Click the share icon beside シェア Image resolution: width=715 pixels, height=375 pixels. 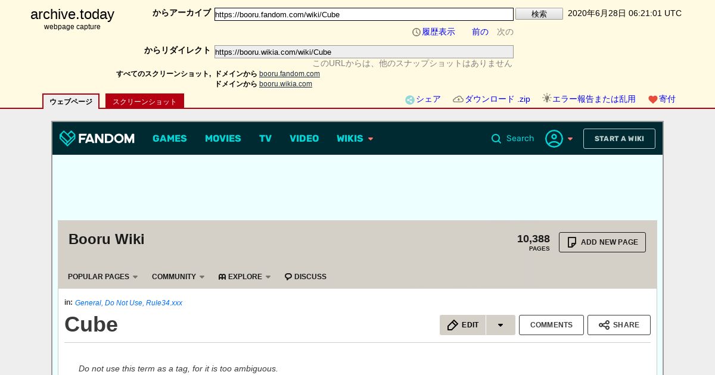pos(410,100)
